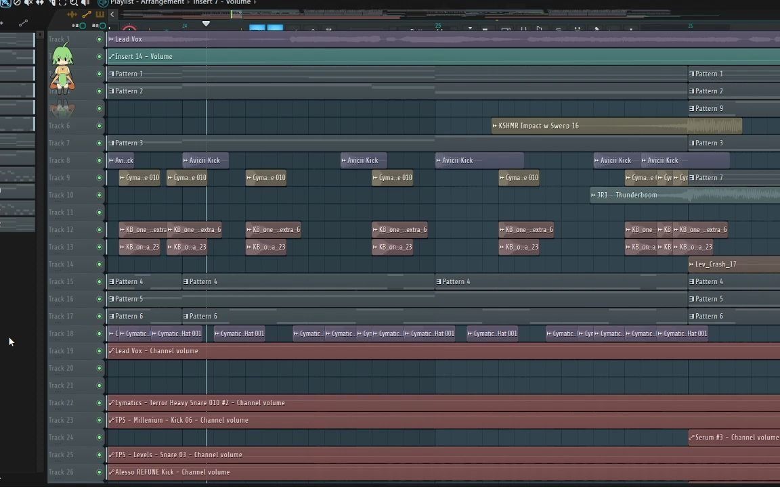
Task: Click the white playhead marker on the timeline
Action: [206, 24]
